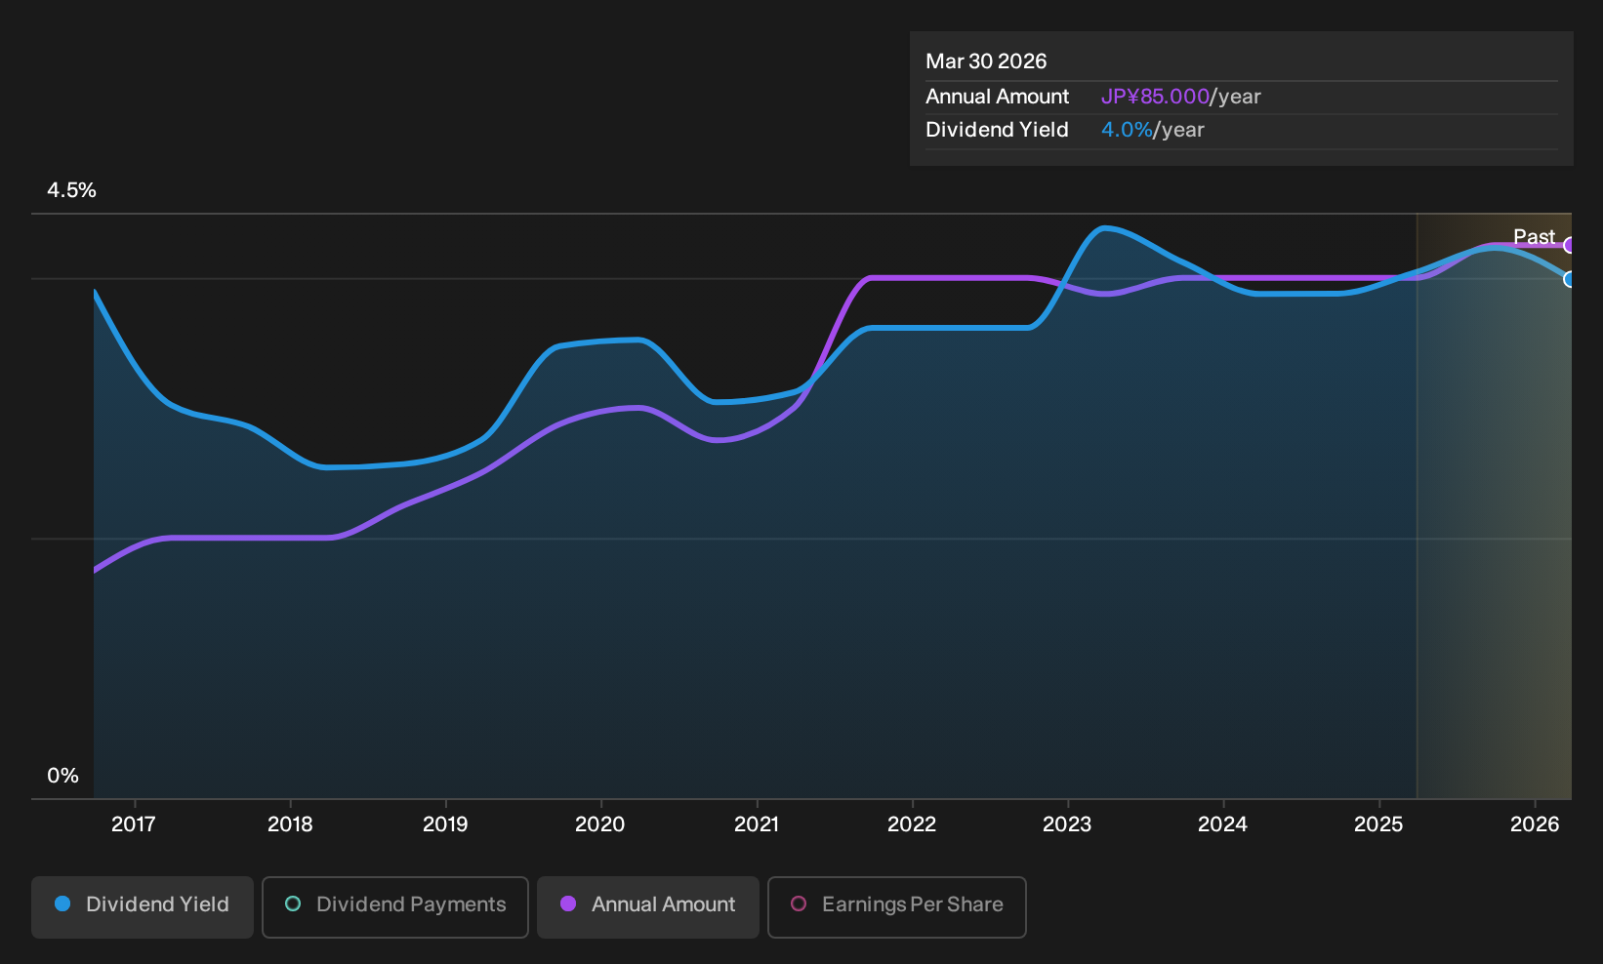Viewport: 1603px width, 964px height.
Task: Click the blue Dividend Yield legend dot
Action: tap(62, 904)
